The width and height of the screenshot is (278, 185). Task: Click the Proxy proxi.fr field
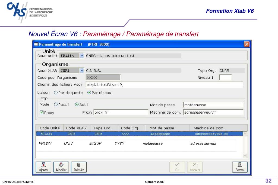click(x=121, y=112)
